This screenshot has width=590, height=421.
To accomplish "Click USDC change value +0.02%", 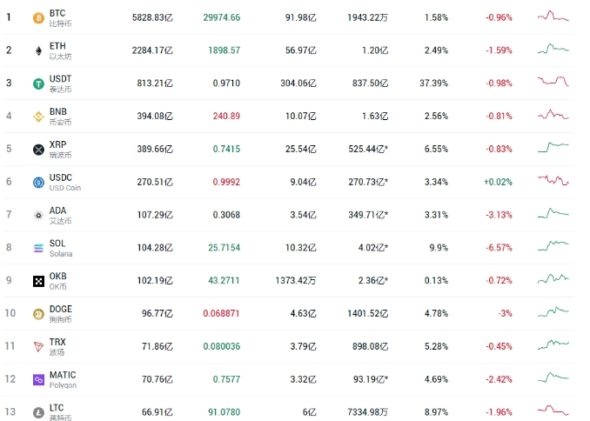I will click(x=498, y=182).
